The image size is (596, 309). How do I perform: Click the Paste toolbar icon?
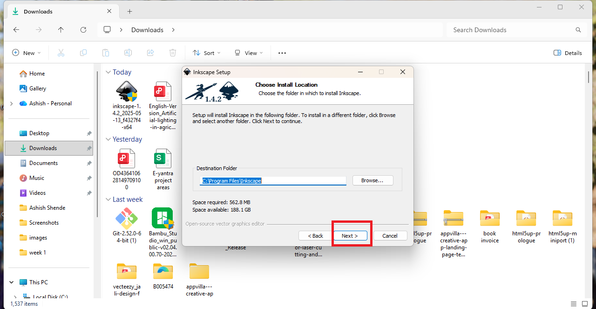click(x=106, y=53)
